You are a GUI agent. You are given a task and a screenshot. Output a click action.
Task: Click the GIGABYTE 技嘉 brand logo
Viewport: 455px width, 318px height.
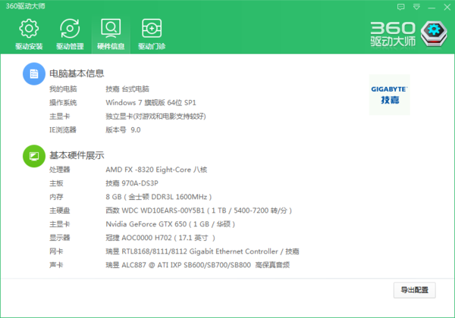[x=389, y=95]
